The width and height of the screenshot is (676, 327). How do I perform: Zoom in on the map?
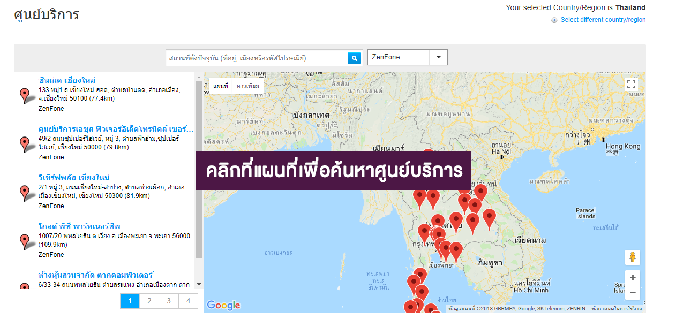(633, 278)
